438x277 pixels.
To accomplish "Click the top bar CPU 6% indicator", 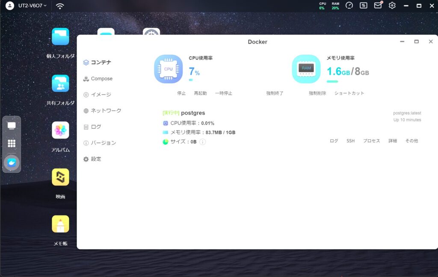I will [x=323, y=6].
